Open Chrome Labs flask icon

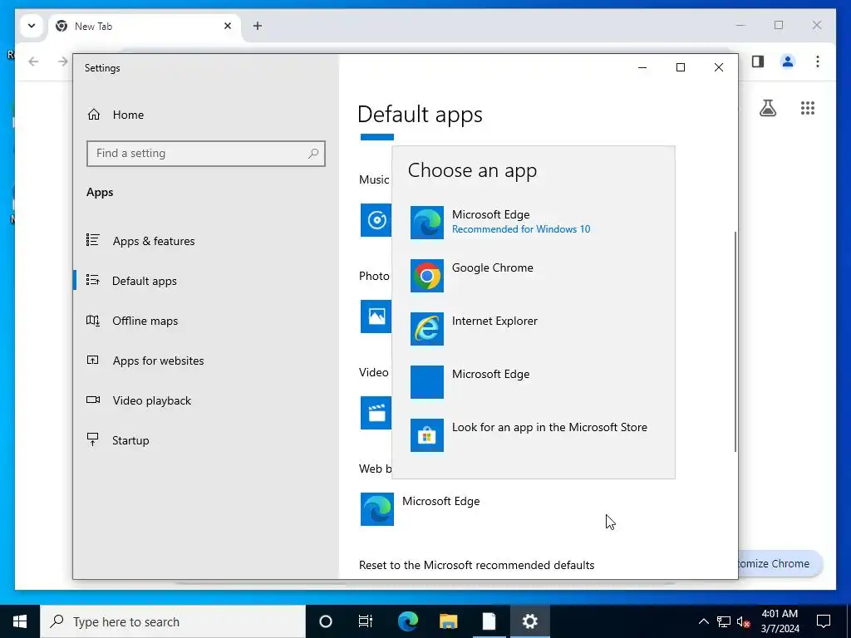[x=767, y=108]
